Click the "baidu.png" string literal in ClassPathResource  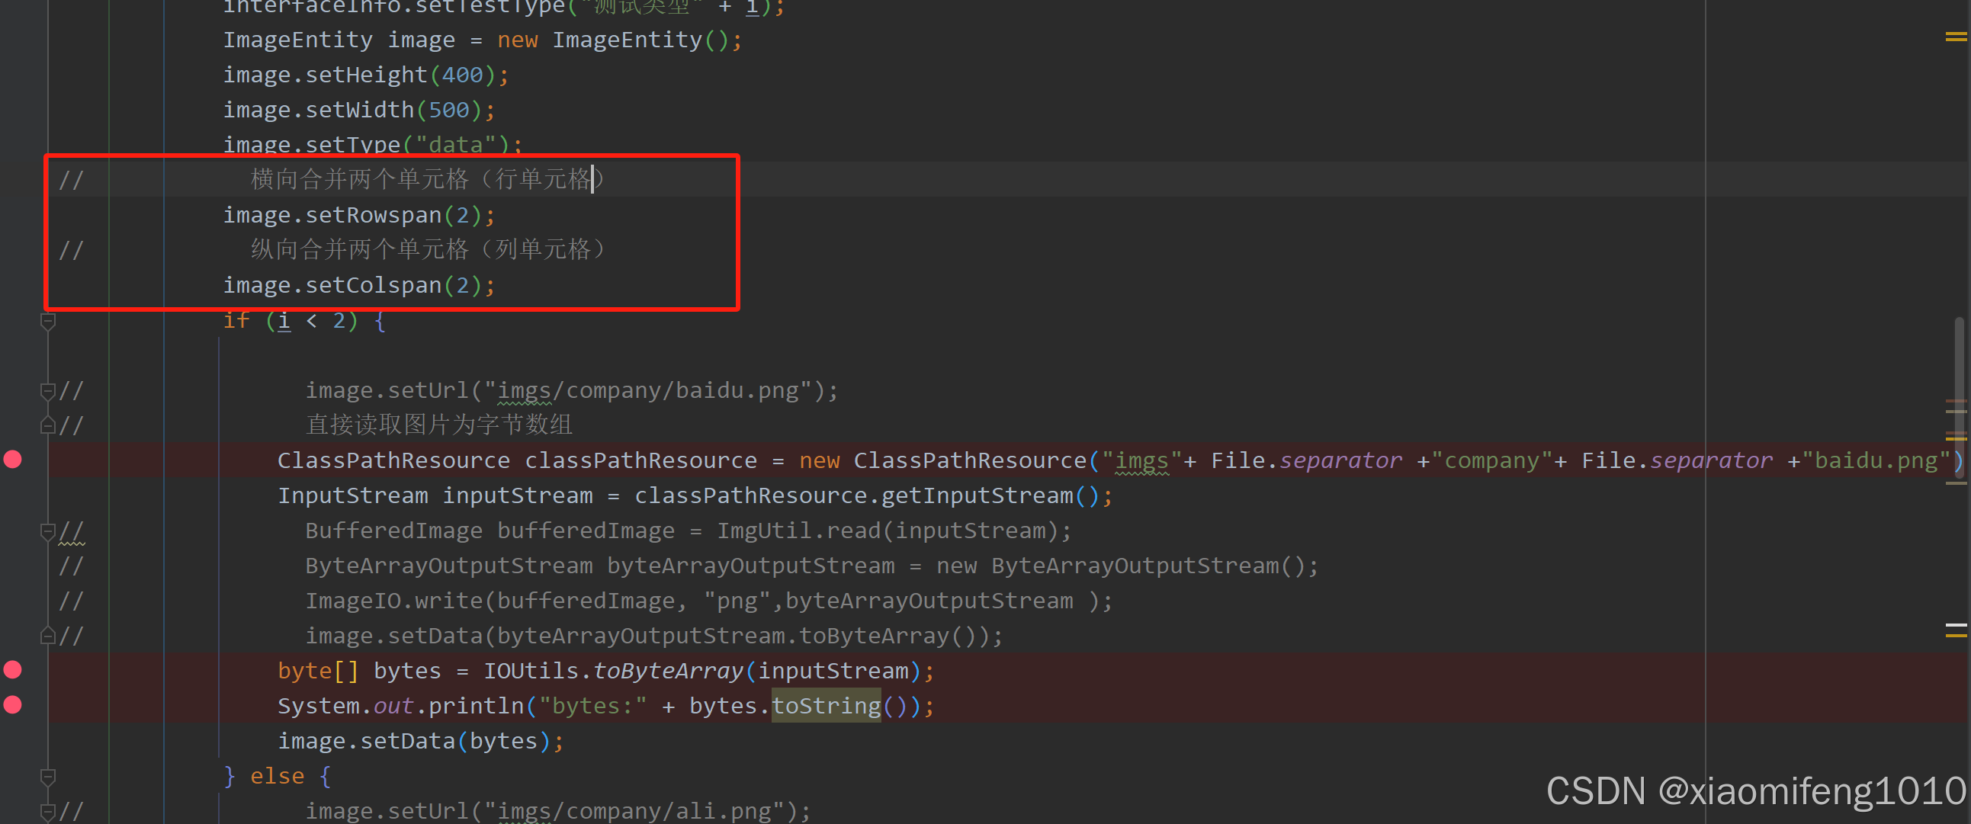pos(1876,460)
